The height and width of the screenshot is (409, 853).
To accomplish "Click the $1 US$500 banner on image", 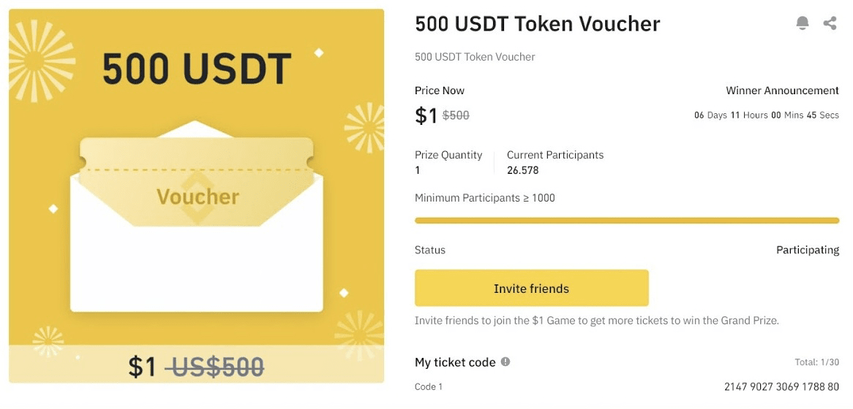I will pyautogui.click(x=196, y=367).
